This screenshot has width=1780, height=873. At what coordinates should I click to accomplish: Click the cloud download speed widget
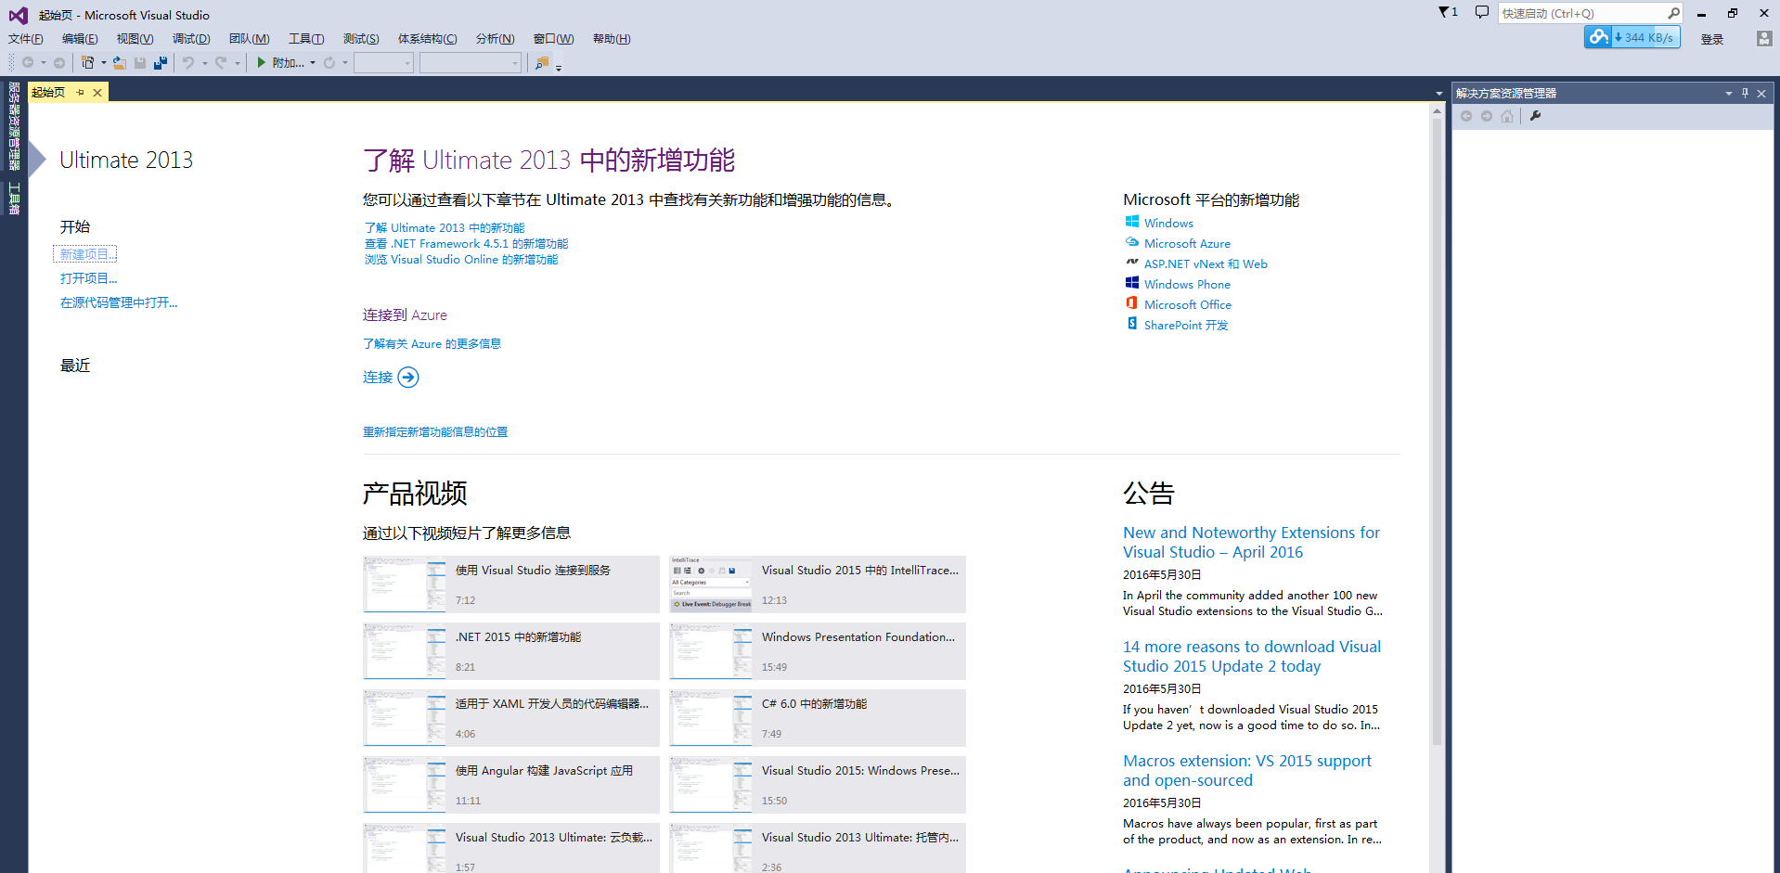[1632, 37]
